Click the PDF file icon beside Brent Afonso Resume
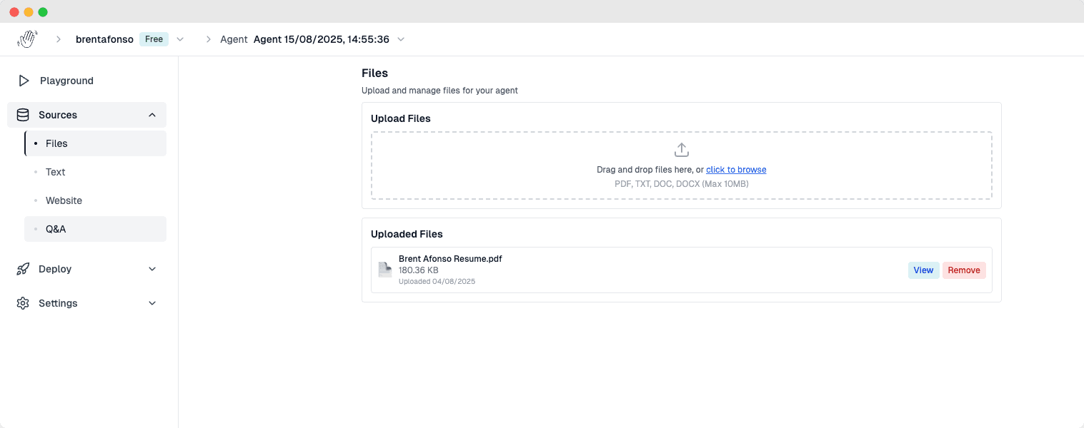This screenshot has height=428, width=1084. point(384,270)
